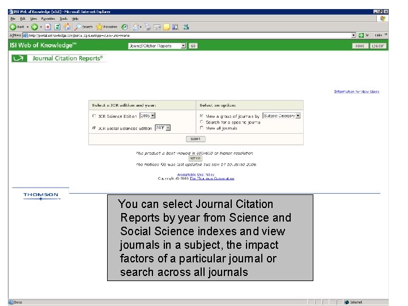Click the Done status bar text
Screen dimensions: 408x306
18,302
